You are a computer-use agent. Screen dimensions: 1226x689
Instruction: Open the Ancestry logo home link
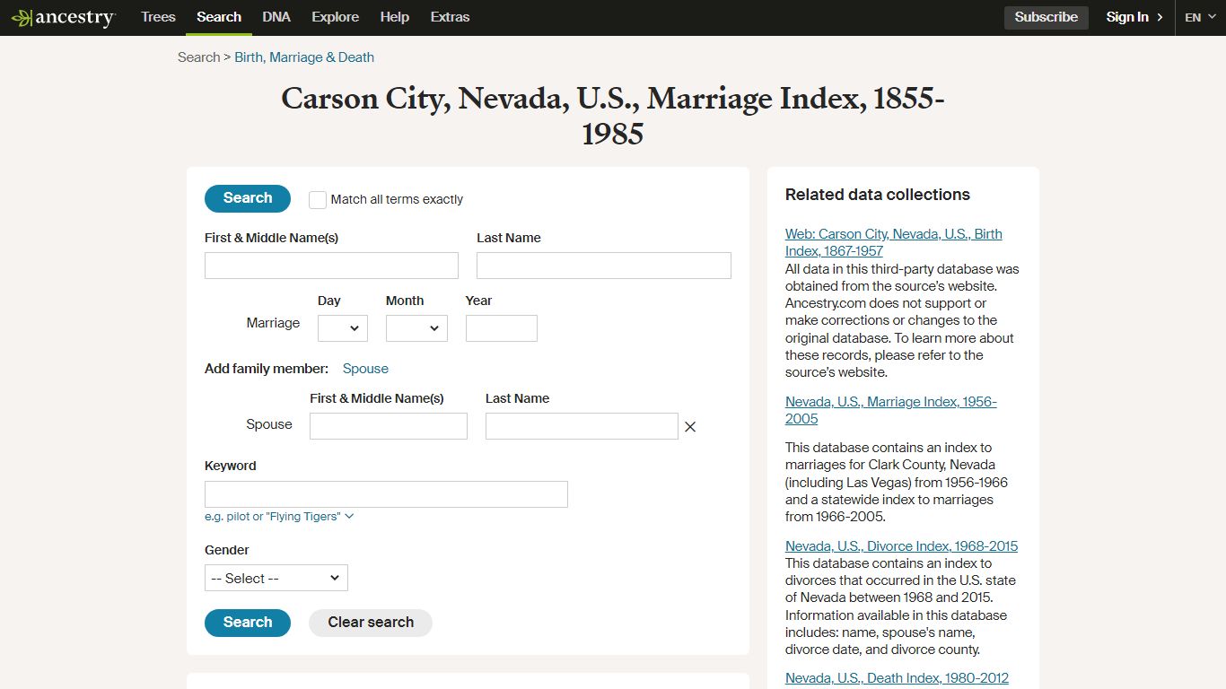tap(64, 18)
